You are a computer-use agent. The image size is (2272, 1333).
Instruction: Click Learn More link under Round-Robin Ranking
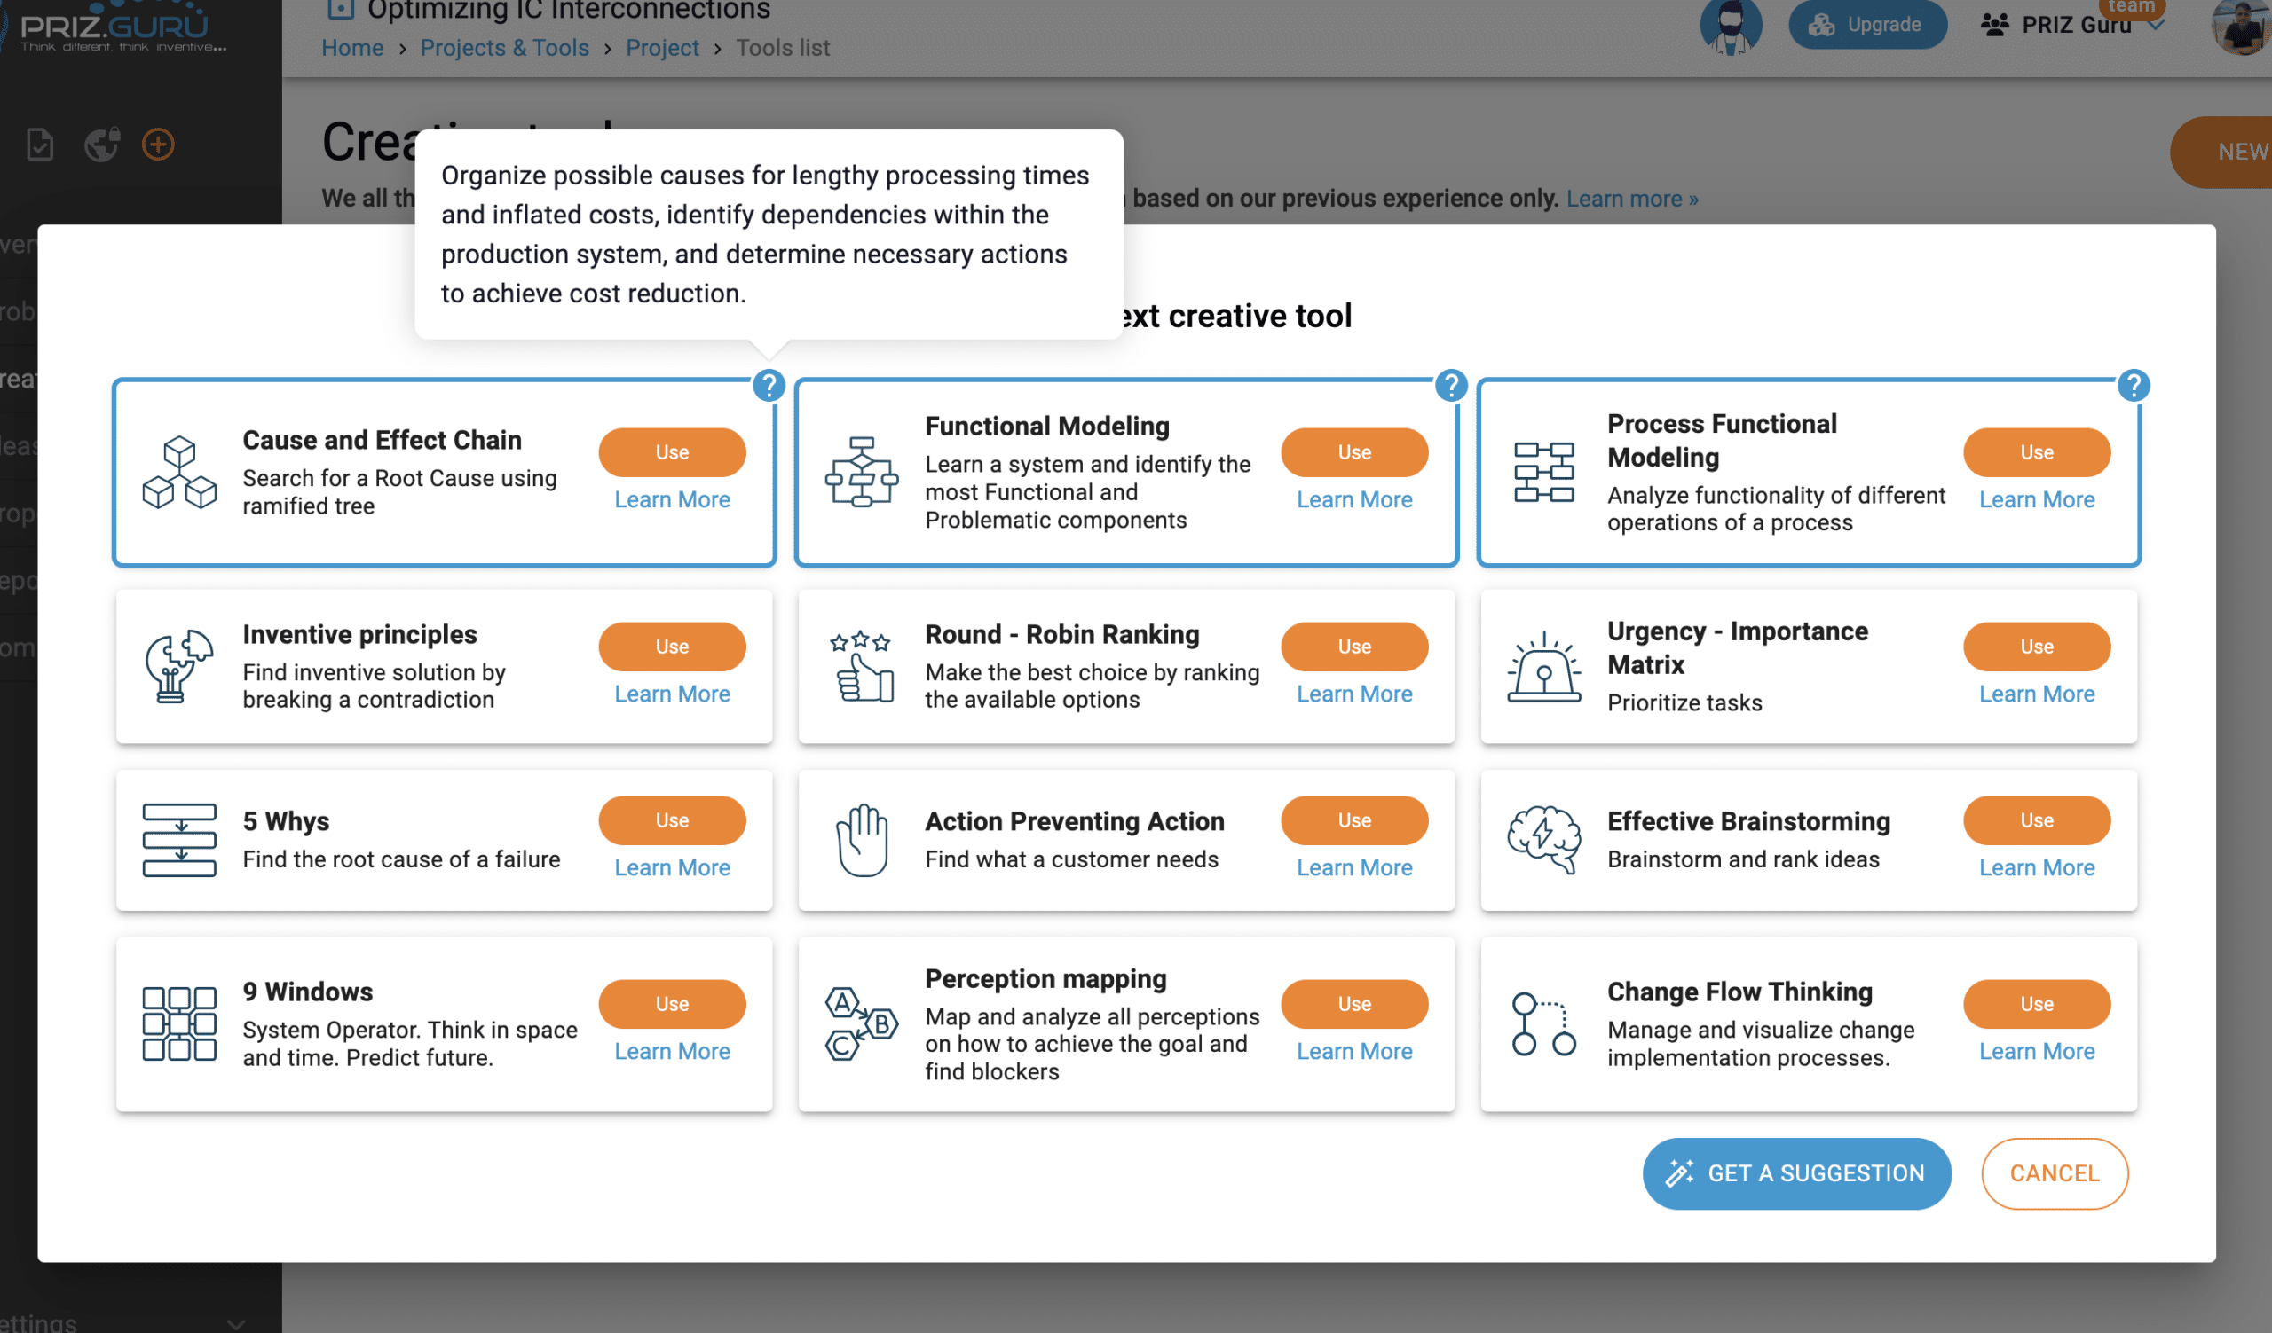(x=1353, y=694)
